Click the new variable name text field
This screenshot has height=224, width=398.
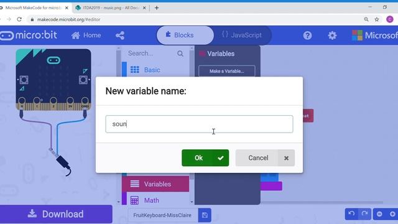coord(199,124)
